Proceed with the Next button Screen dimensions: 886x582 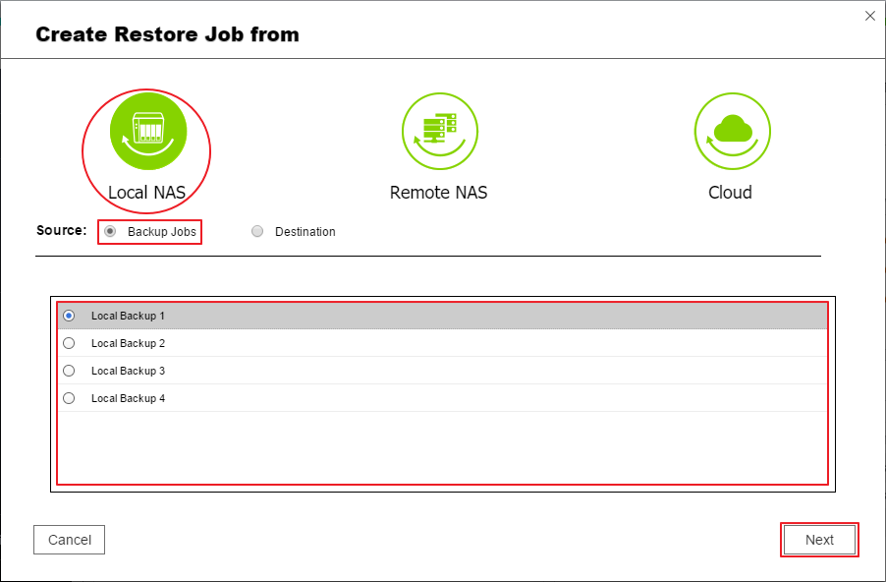point(819,540)
